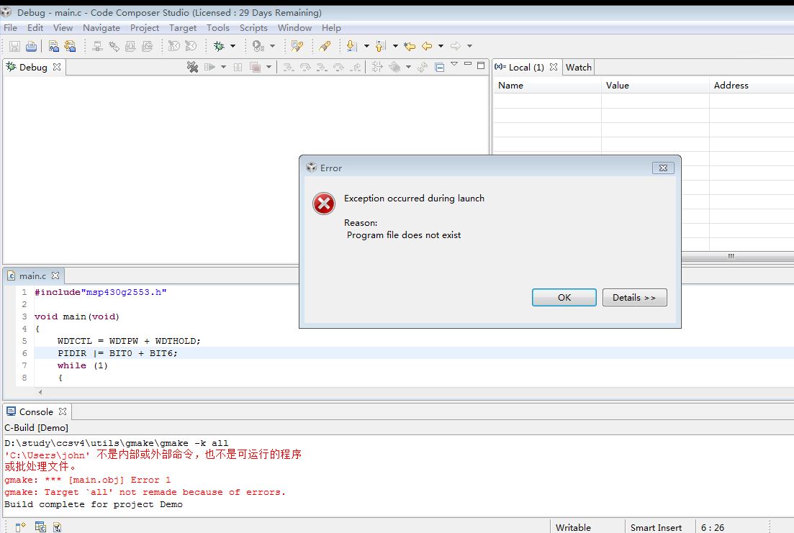Click the first icon in the bottom status bar

(x=20, y=527)
